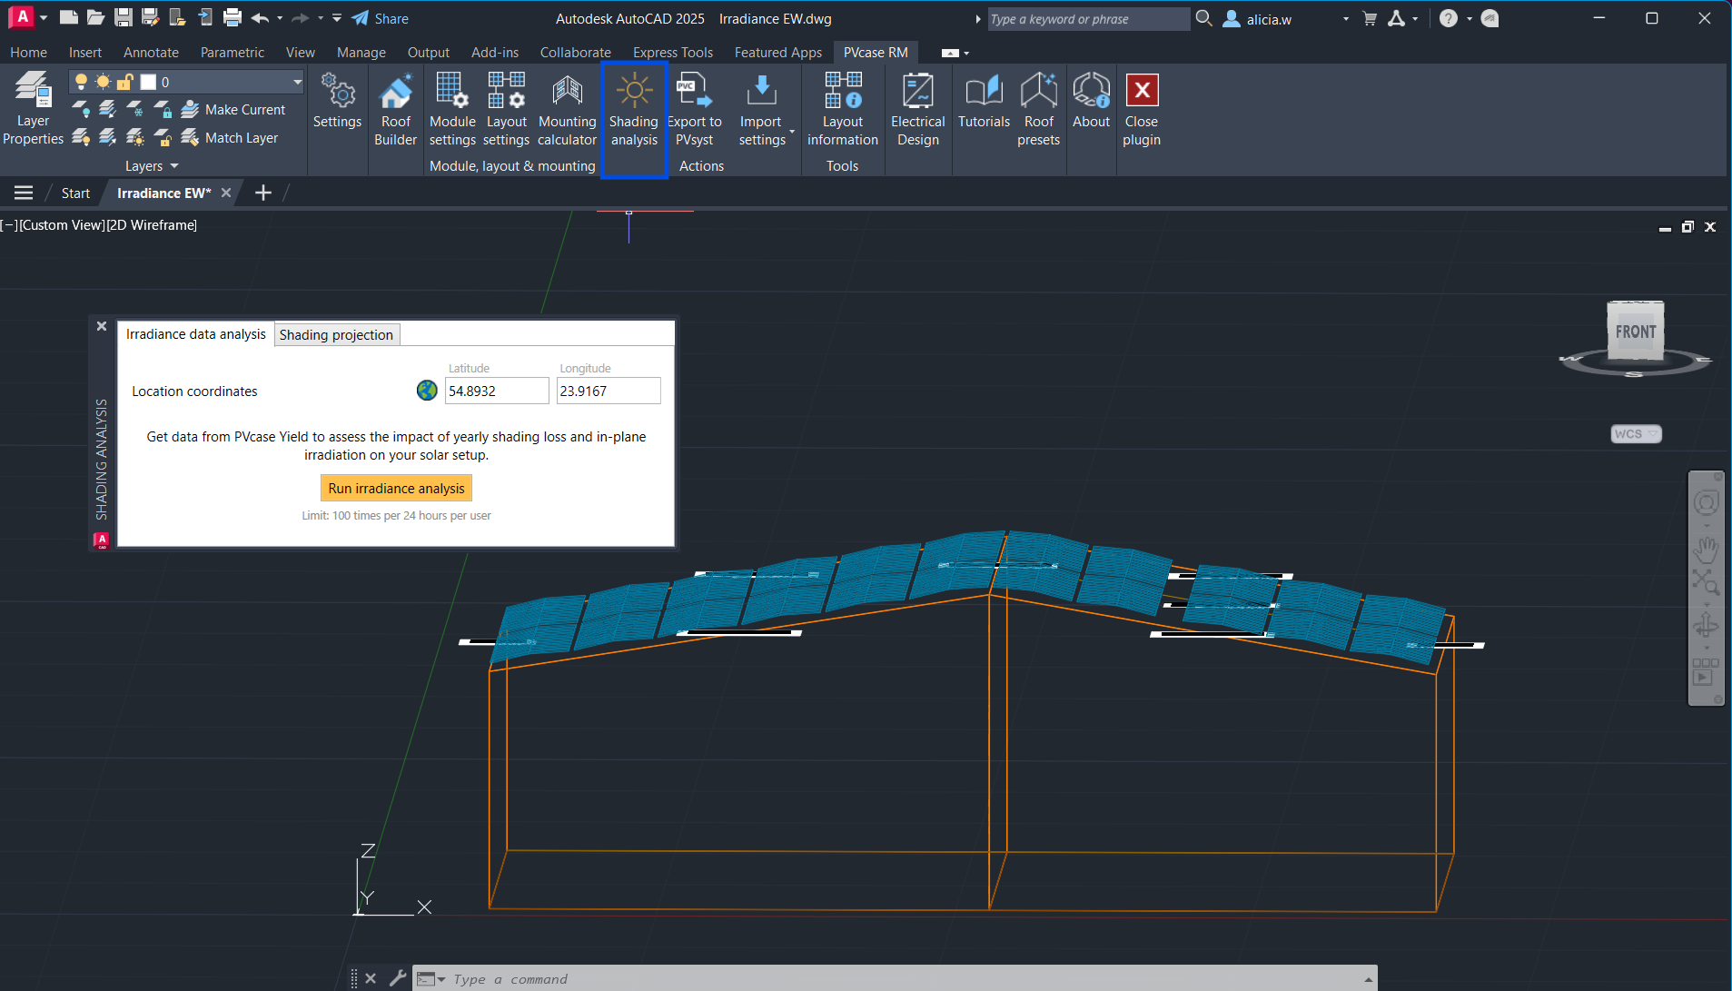
Task: Click the Plot (print) icon
Action: (233, 17)
